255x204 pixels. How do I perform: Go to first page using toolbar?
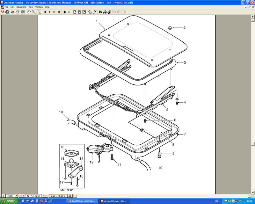45,12
